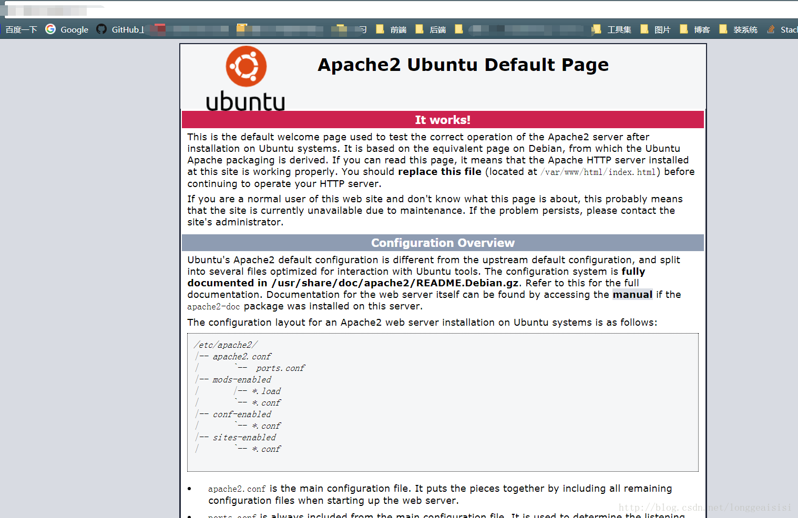Click conf-enabled in the config tree

pyautogui.click(x=242, y=415)
